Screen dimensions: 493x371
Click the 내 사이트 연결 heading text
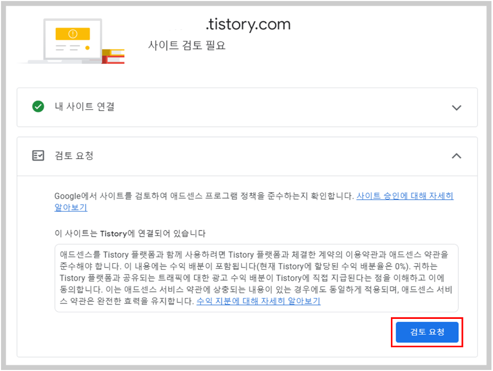click(x=85, y=106)
